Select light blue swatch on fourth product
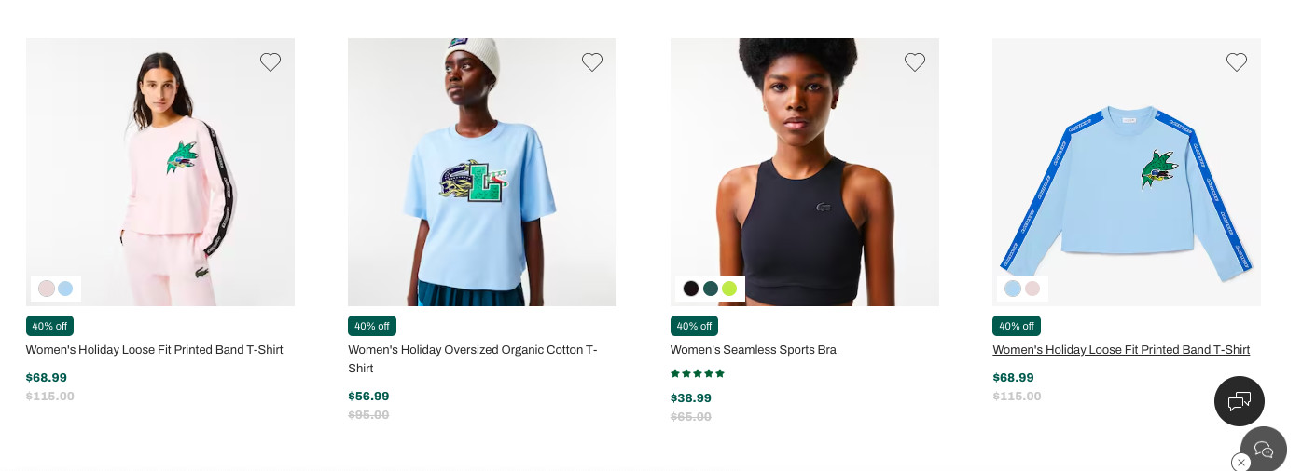Image resolution: width=1302 pixels, height=471 pixels. [x=1013, y=289]
